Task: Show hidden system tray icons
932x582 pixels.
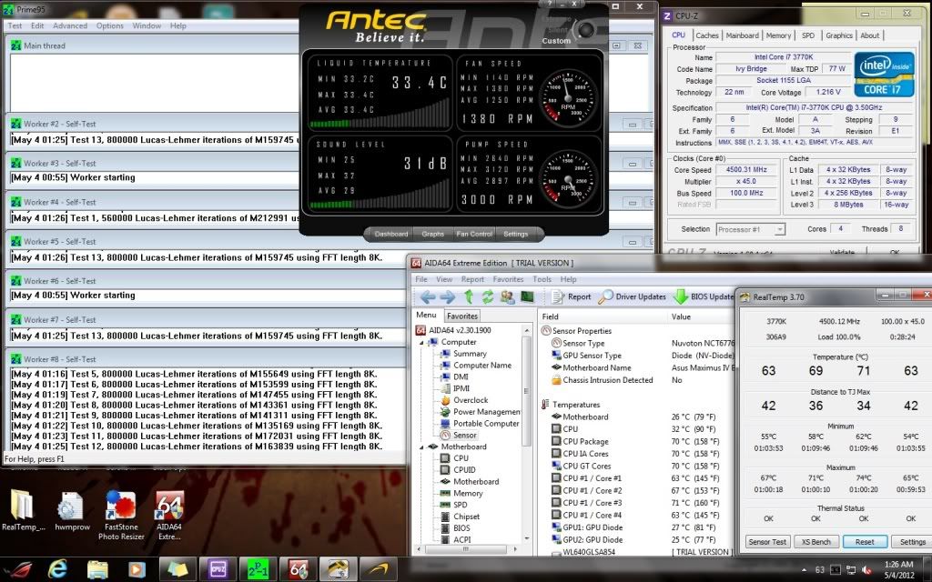Action: 804,570
